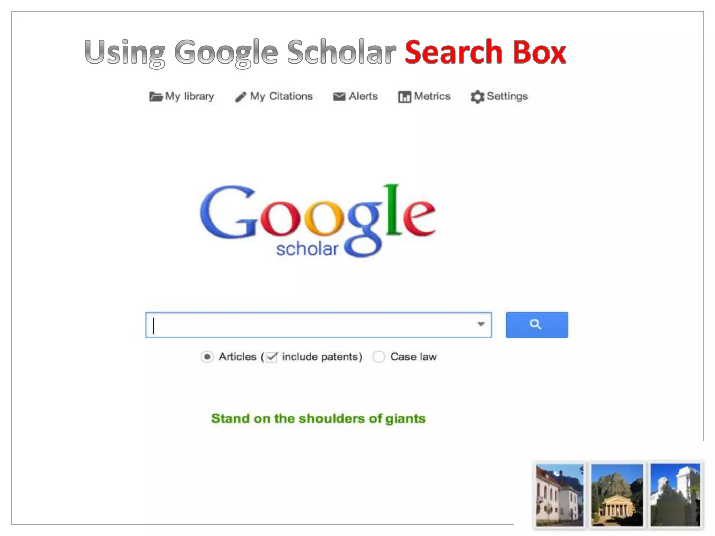Click the blue magnifier search button
715x536 pixels.
[537, 325]
